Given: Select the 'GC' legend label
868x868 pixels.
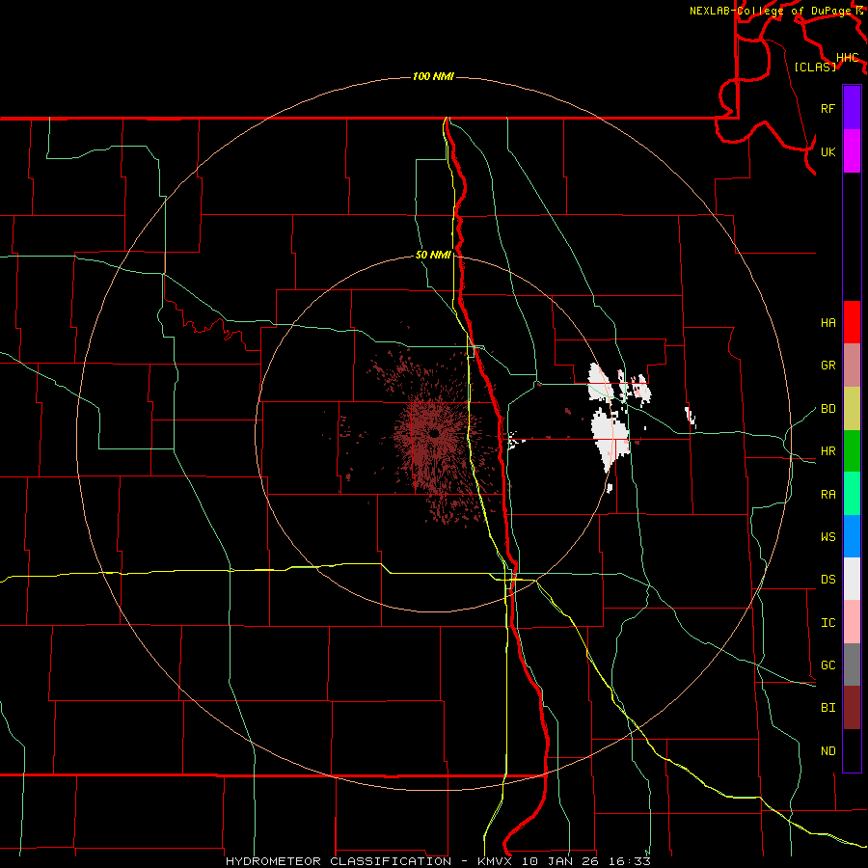Looking at the screenshot, I should 827,665.
